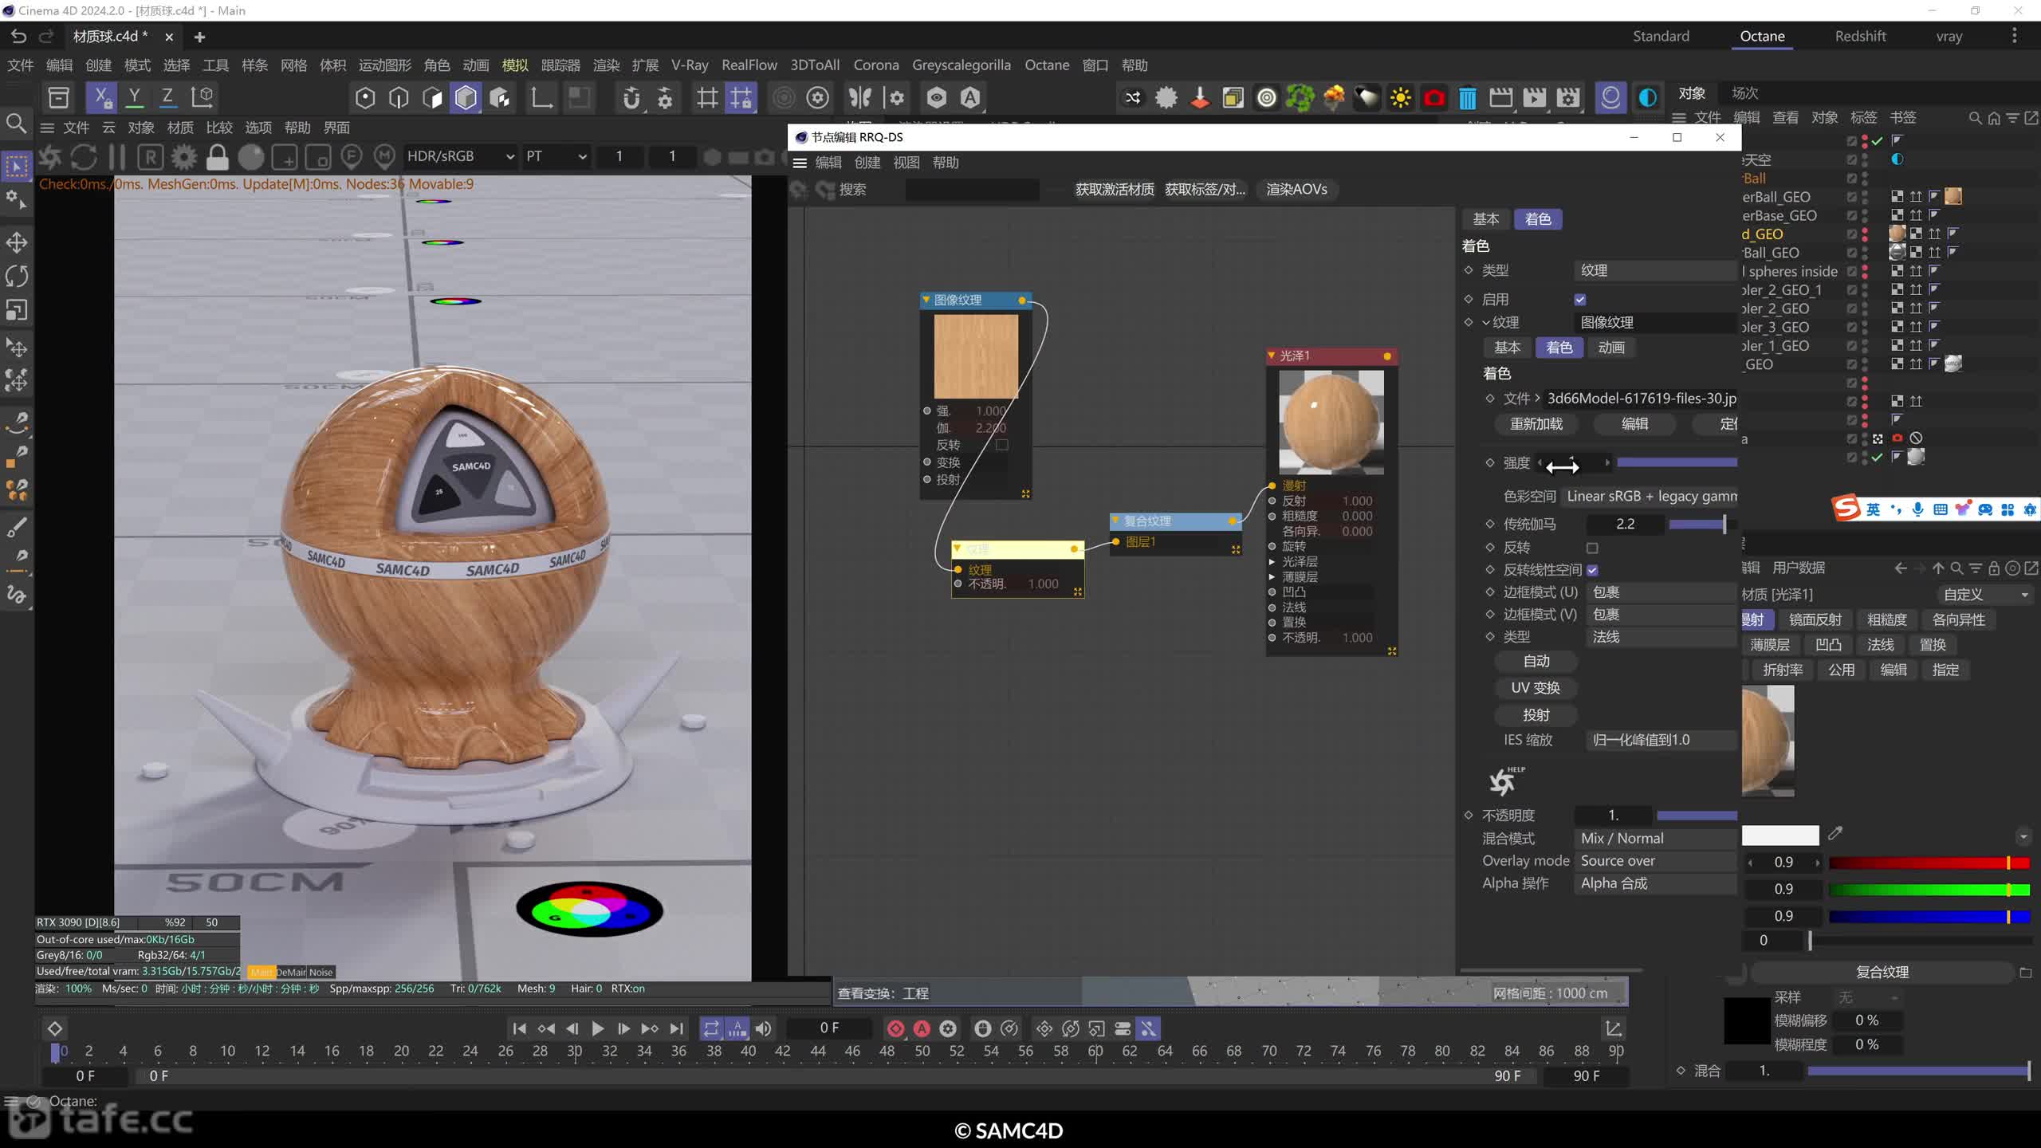This screenshot has width=2041, height=1148.
Task: Click the UV 变换 button
Action: click(x=1536, y=688)
